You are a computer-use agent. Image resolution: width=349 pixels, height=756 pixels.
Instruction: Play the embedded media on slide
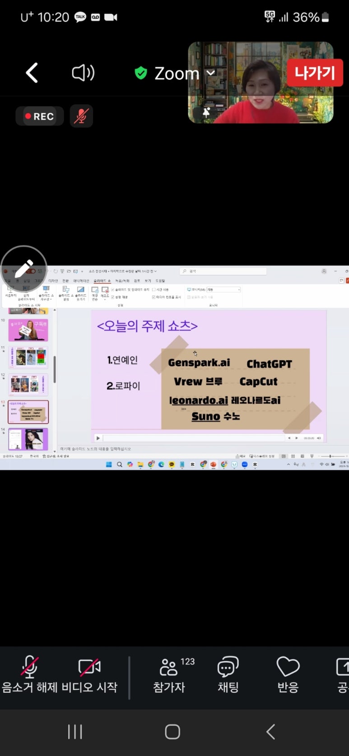click(x=98, y=438)
